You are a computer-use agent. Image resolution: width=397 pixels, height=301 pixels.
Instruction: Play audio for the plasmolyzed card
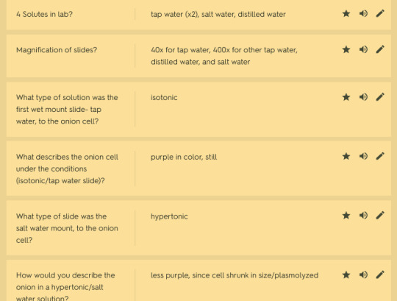click(363, 275)
